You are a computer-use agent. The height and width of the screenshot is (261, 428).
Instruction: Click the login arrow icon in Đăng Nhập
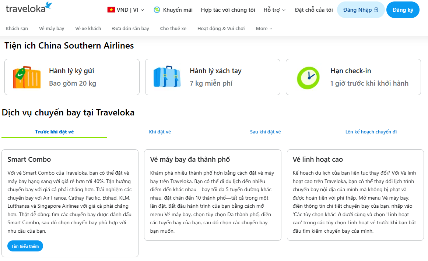point(376,10)
